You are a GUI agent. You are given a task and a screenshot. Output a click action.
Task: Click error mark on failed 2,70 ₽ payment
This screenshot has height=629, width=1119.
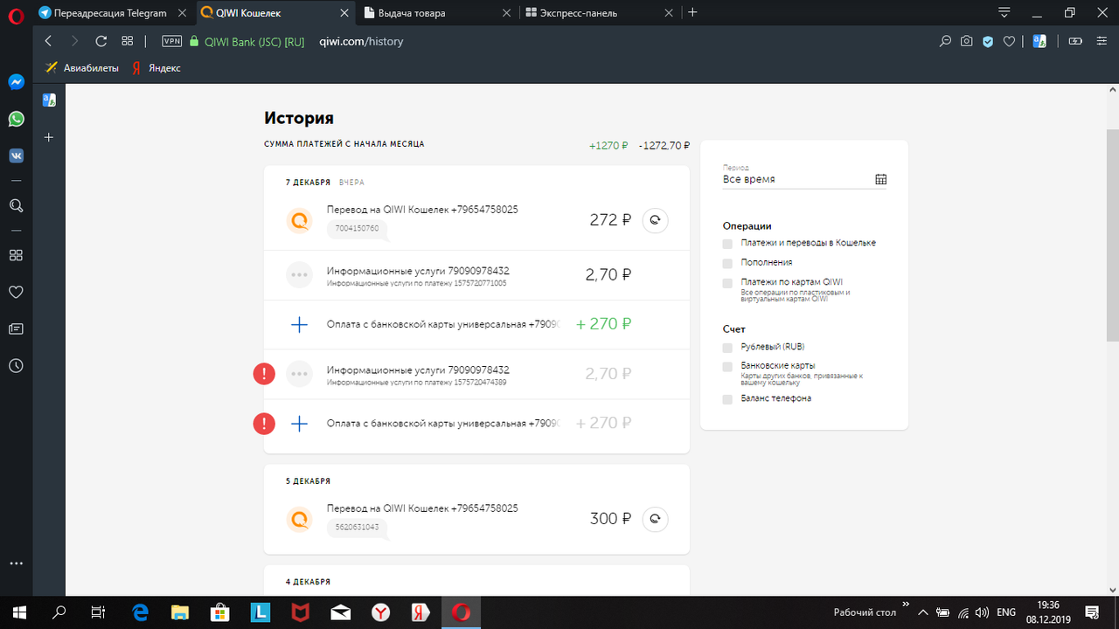(264, 374)
